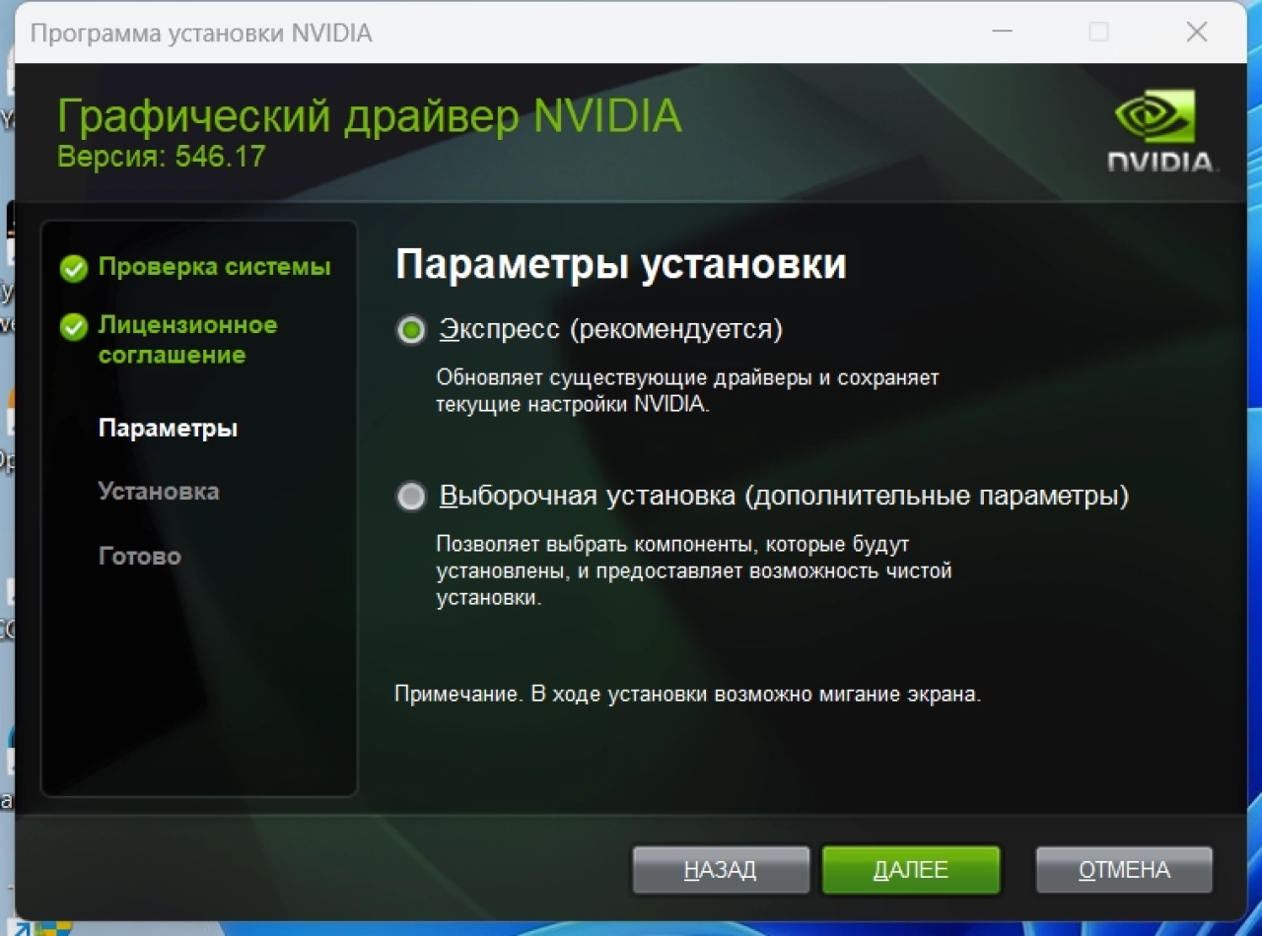1262x936 pixels.
Task: Click green checkmark beside Проверка системы
Action: (74, 269)
